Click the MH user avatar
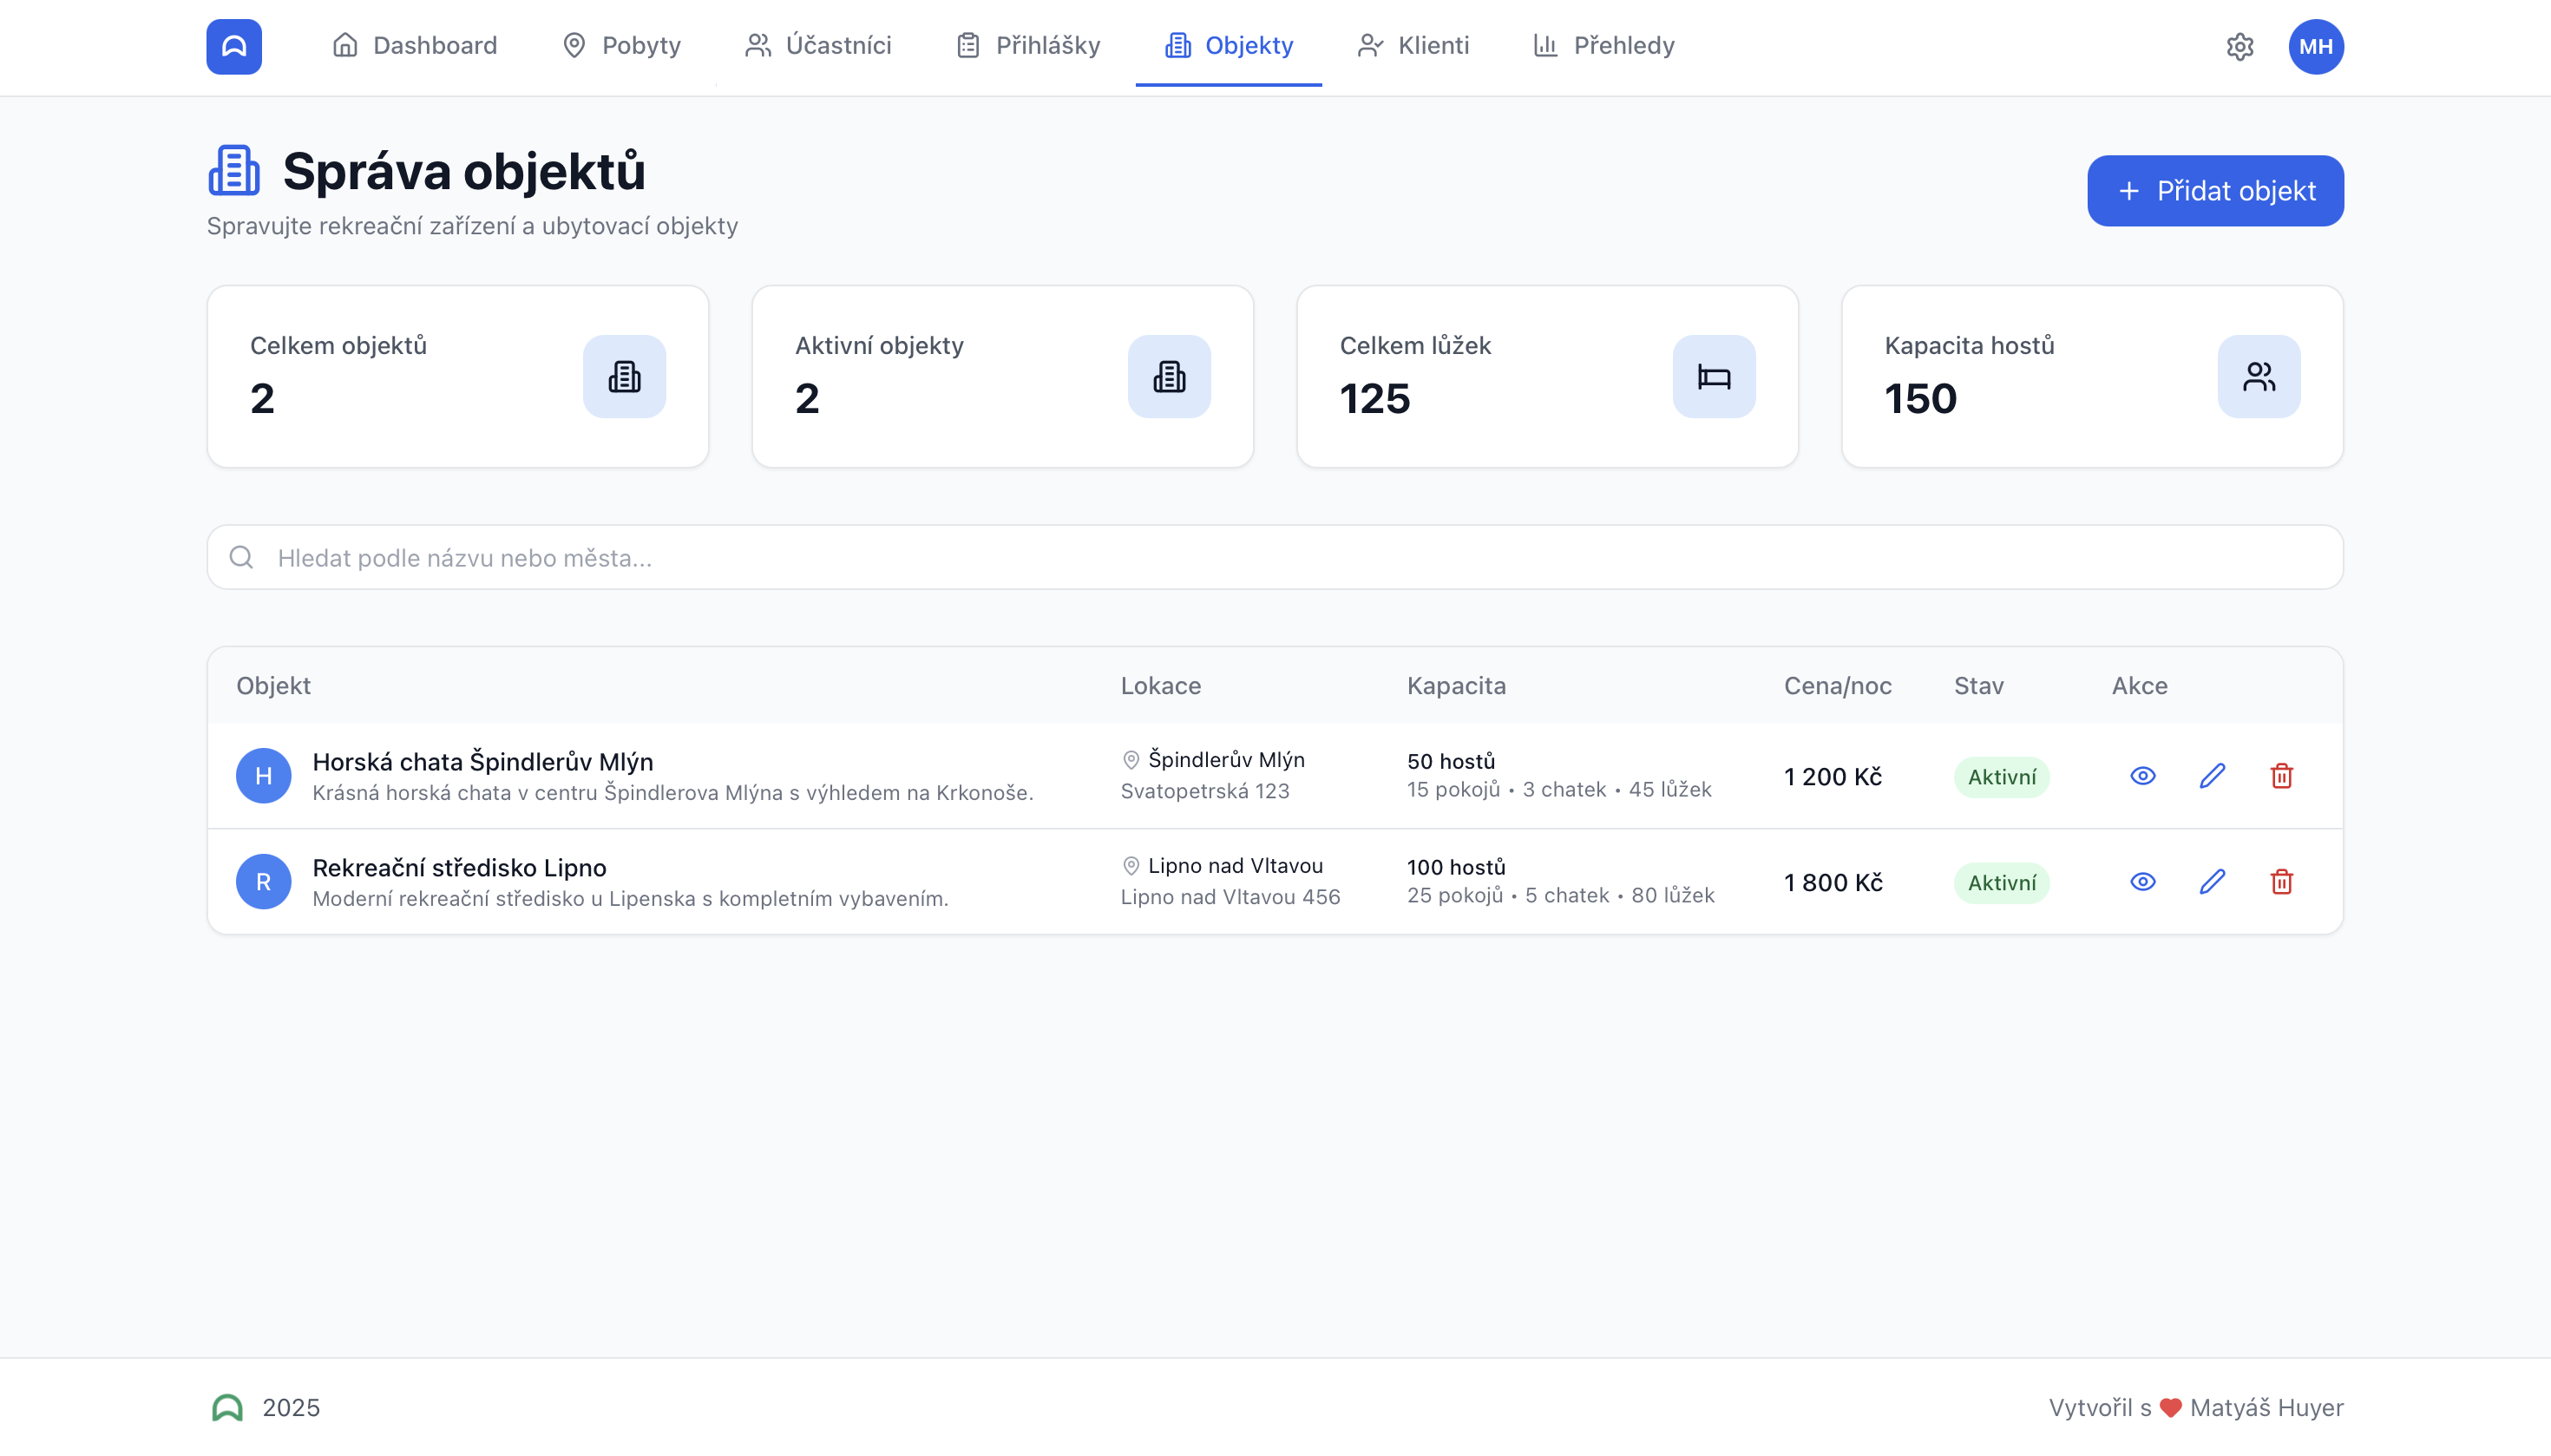Viewport: 2551px width, 1456px height. point(2315,46)
